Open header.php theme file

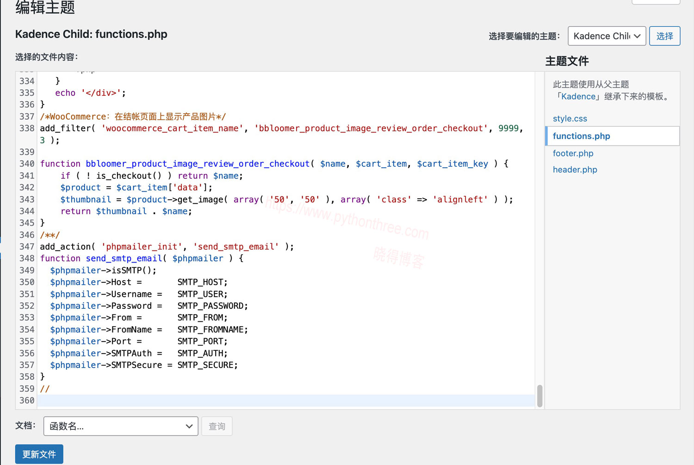pyautogui.click(x=575, y=170)
